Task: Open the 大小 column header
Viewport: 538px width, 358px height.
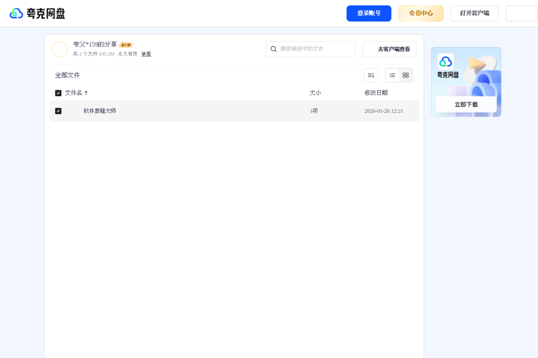Action: click(315, 93)
